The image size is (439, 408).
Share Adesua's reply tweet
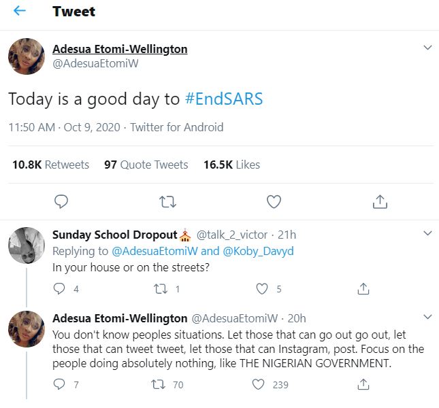coord(363,384)
